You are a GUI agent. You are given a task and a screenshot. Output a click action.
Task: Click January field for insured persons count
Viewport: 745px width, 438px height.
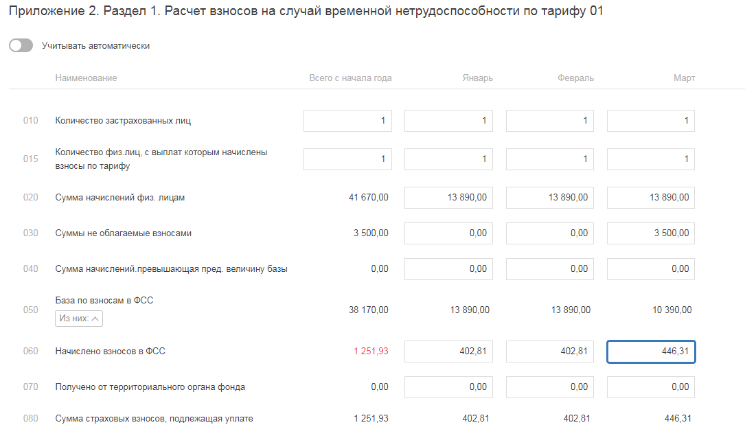tap(448, 121)
